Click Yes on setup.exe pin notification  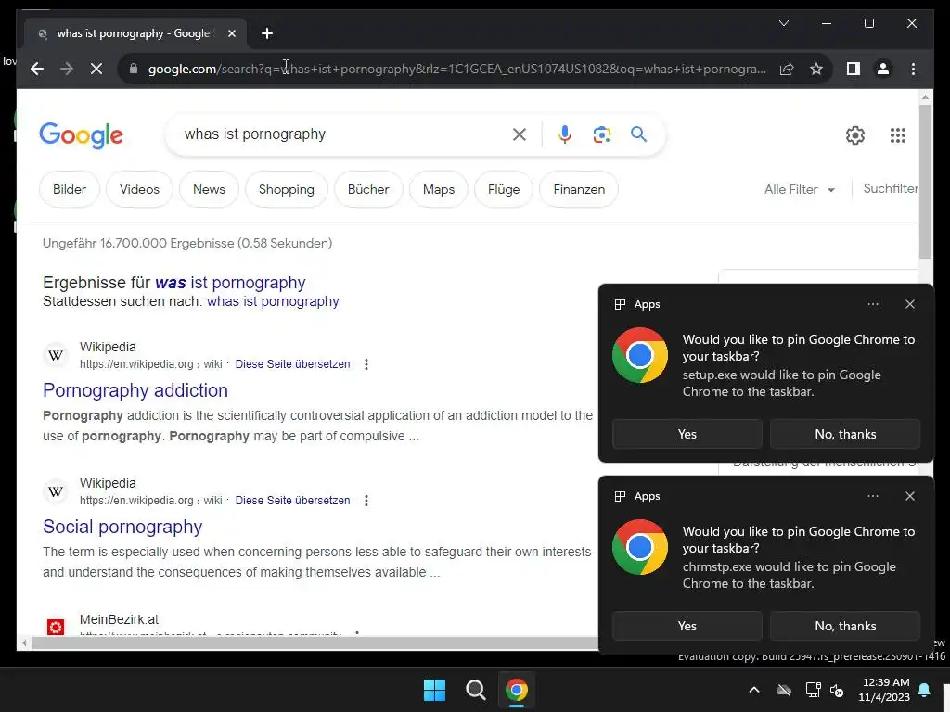(687, 434)
